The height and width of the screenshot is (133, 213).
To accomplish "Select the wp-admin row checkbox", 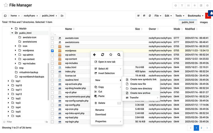I will [x=52, y=55].
